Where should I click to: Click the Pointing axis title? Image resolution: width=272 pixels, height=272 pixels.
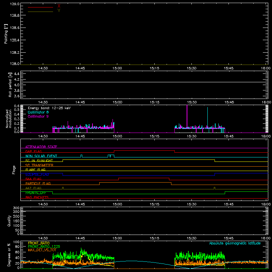pyautogui.click(x=6, y=34)
